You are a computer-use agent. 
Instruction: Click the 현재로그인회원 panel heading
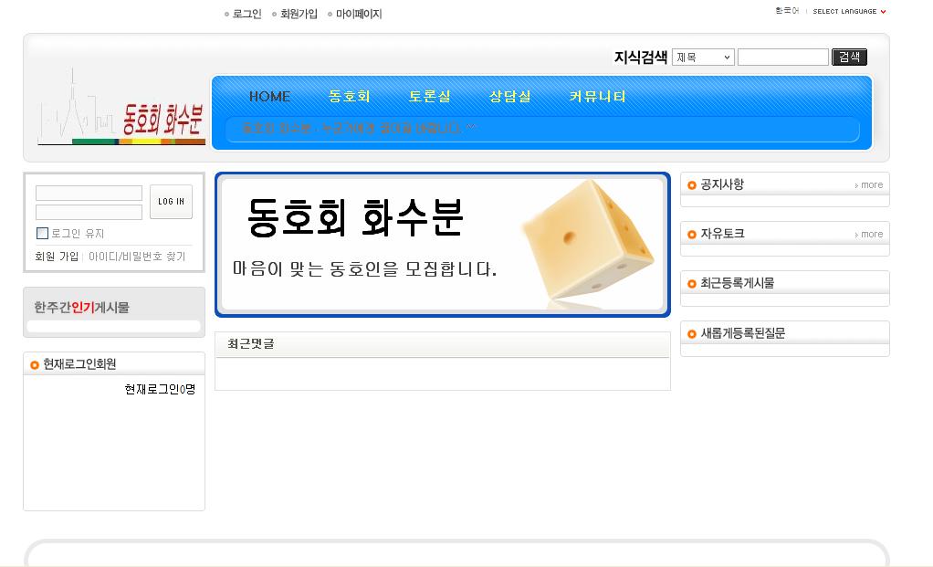click(x=79, y=364)
